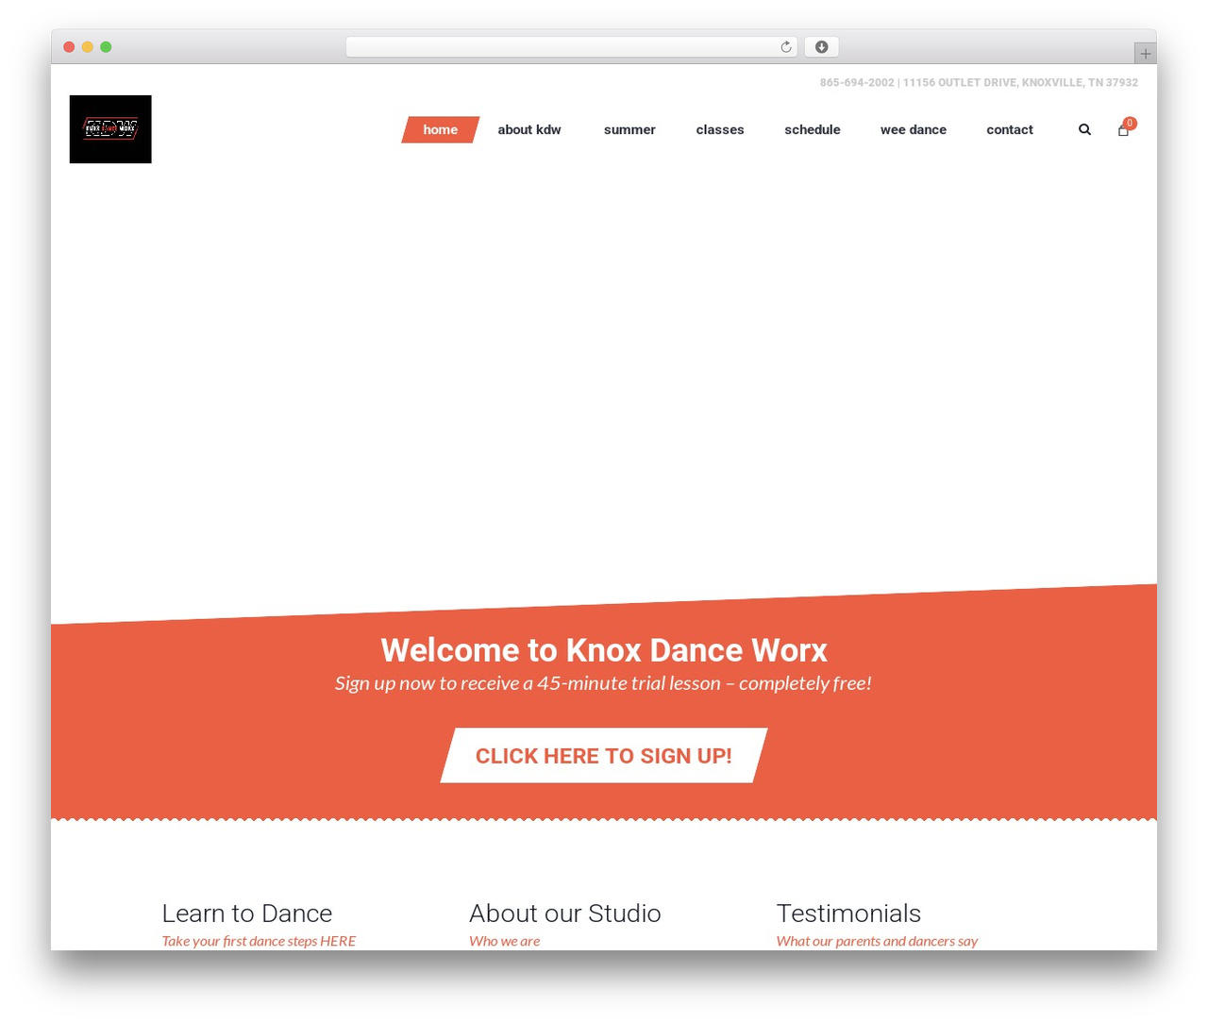
Task: Open the Learn to Dance heading
Action: [247, 914]
